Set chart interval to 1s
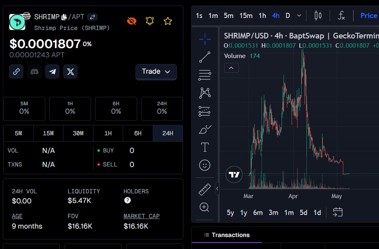Image resolution: width=379 pixels, height=249 pixels. tap(199, 16)
